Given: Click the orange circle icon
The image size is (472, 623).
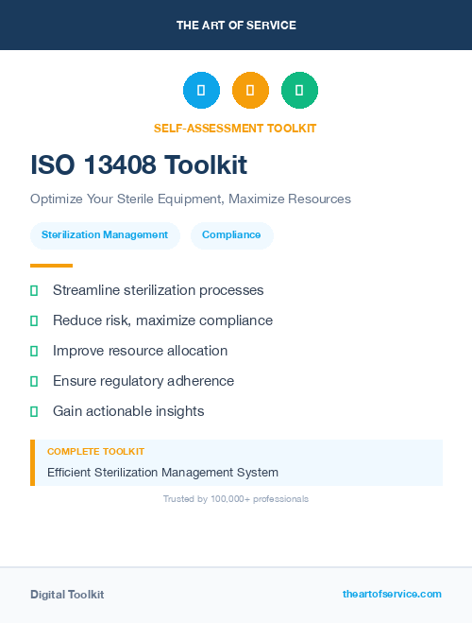Looking at the screenshot, I should pyautogui.click(x=250, y=90).
